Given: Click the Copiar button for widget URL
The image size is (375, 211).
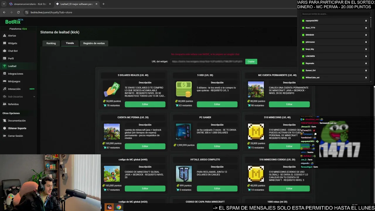Looking at the screenshot, I should click(251, 62).
